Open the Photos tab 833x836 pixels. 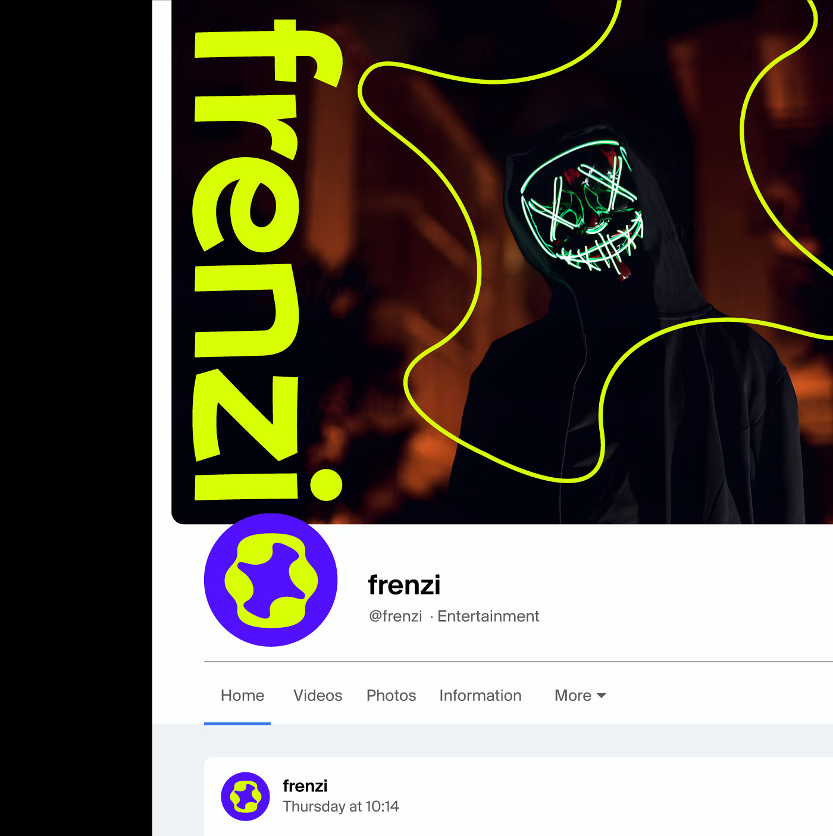[391, 695]
